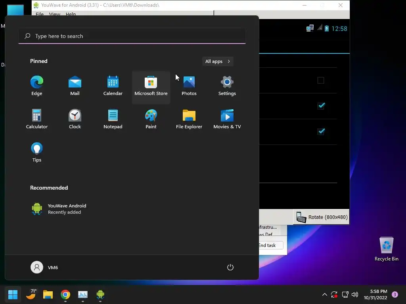Click the Android network status icon
The height and width of the screenshot is (304, 406).
point(310,28)
